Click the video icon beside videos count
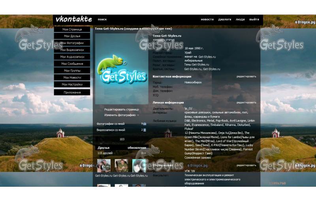The width and height of the screenshot is (316, 201). click(x=145, y=130)
